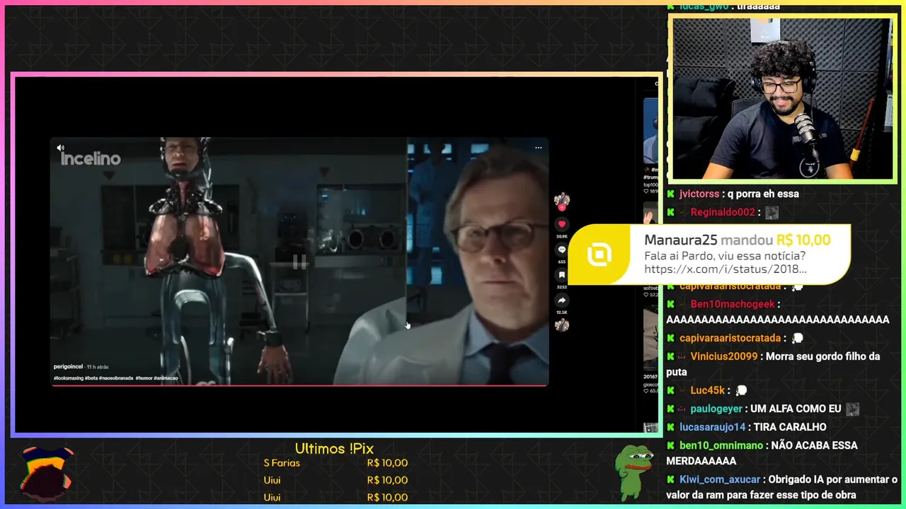Click the lower capivaraaristocratada username
The height and width of the screenshot is (509, 906).
click(730, 338)
